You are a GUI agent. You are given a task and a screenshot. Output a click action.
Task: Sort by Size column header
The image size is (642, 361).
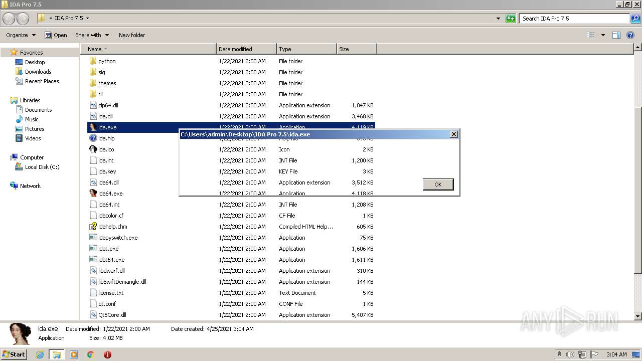[357, 49]
